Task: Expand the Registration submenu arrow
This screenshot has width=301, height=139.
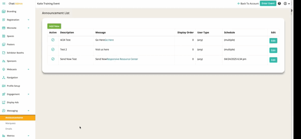Action: 29,20
